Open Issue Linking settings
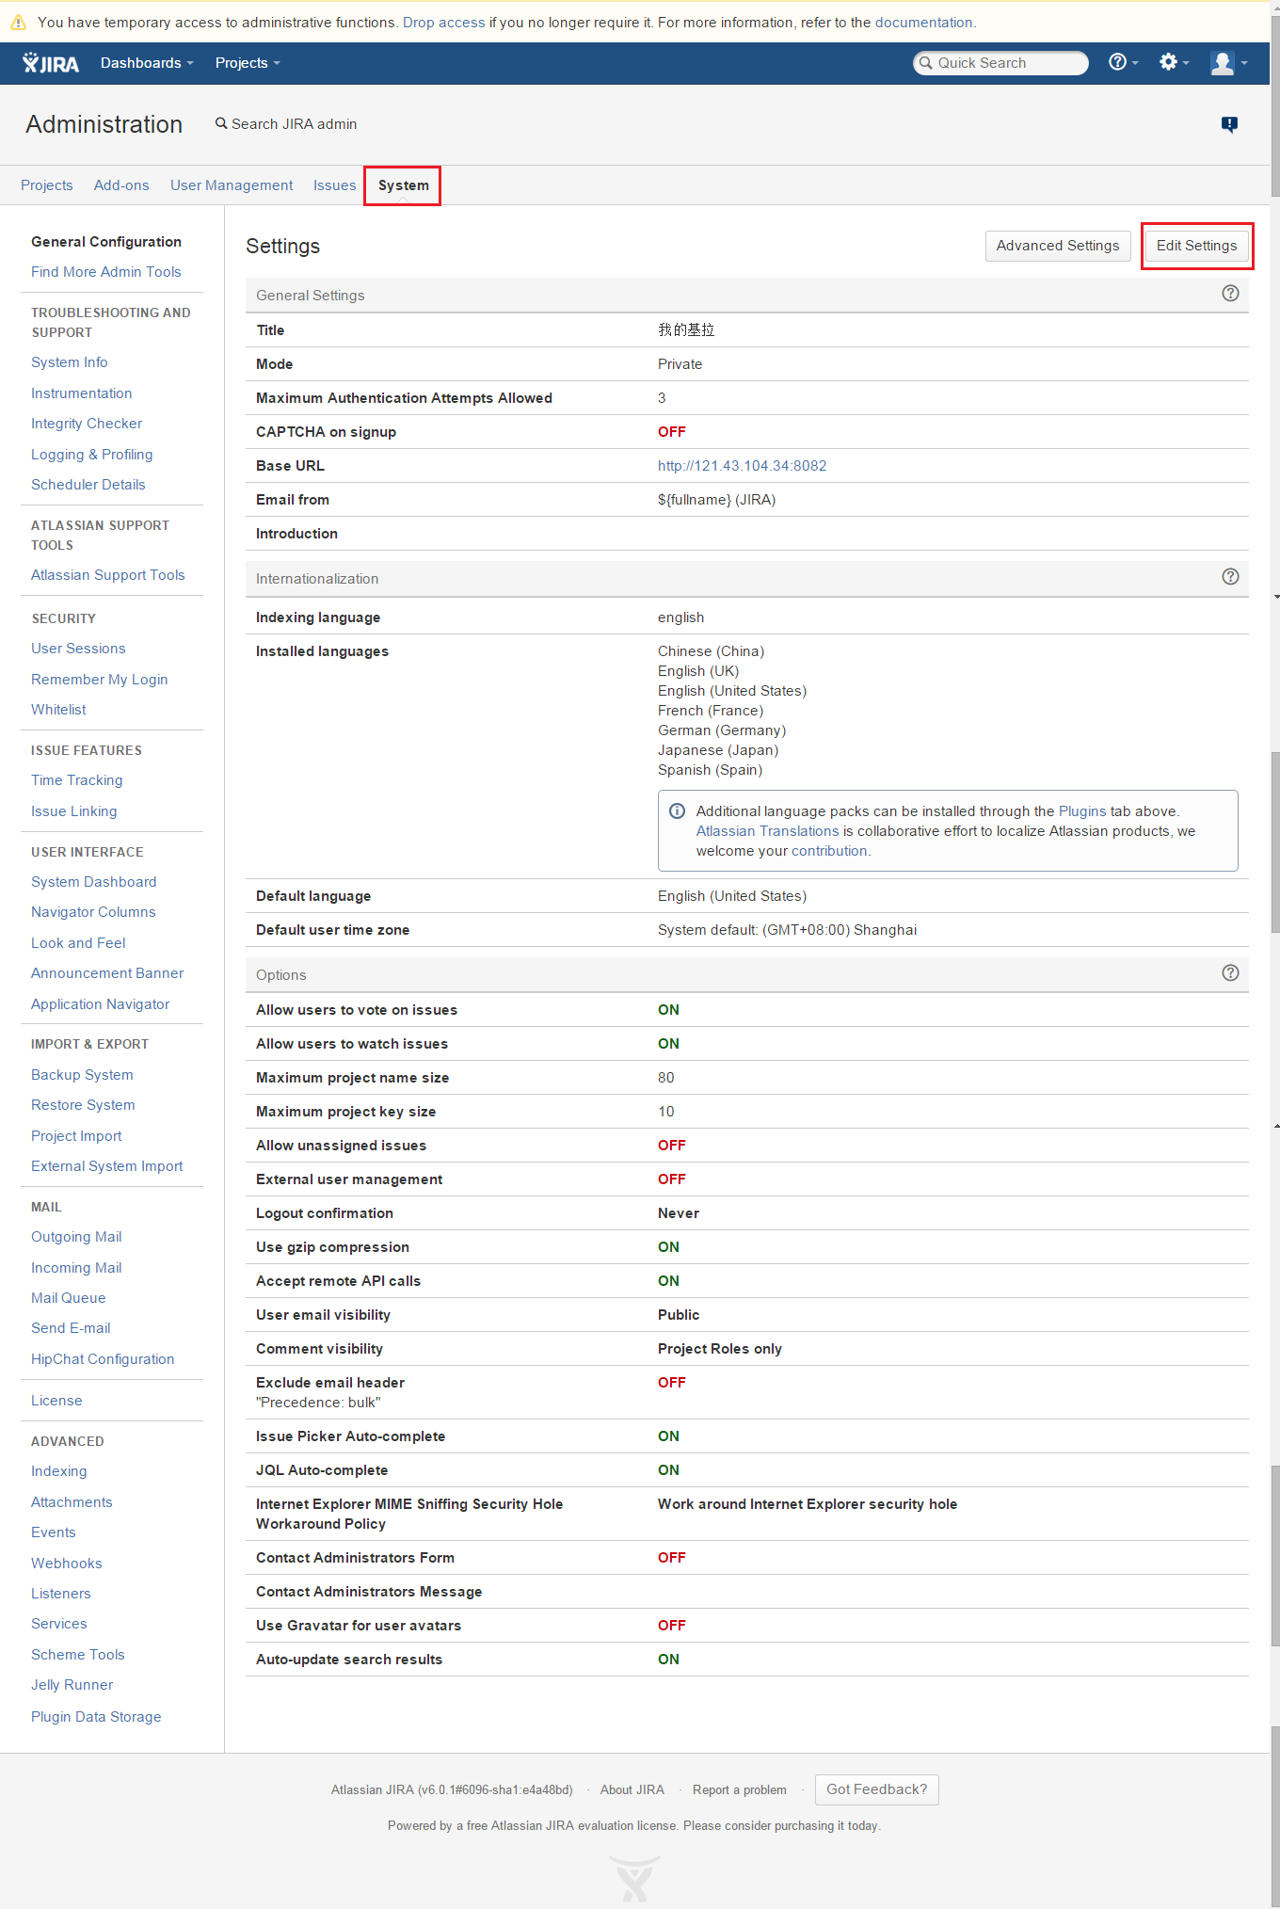The width and height of the screenshot is (1280, 1909). pyautogui.click(x=74, y=811)
